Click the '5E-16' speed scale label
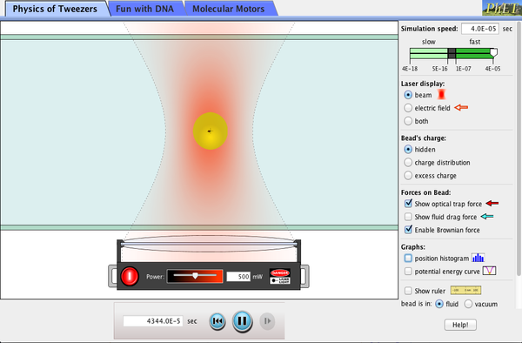The height and width of the screenshot is (343, 522). coord(439,69)
